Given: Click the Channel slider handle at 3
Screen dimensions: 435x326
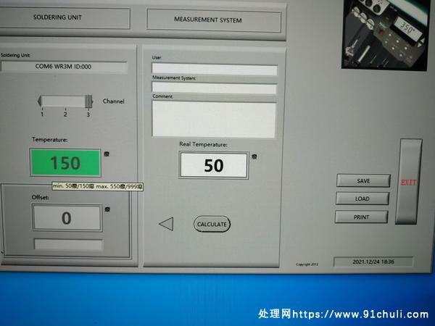Looking at the screenshot, I should pyautogui.click(x=88, y=102).
